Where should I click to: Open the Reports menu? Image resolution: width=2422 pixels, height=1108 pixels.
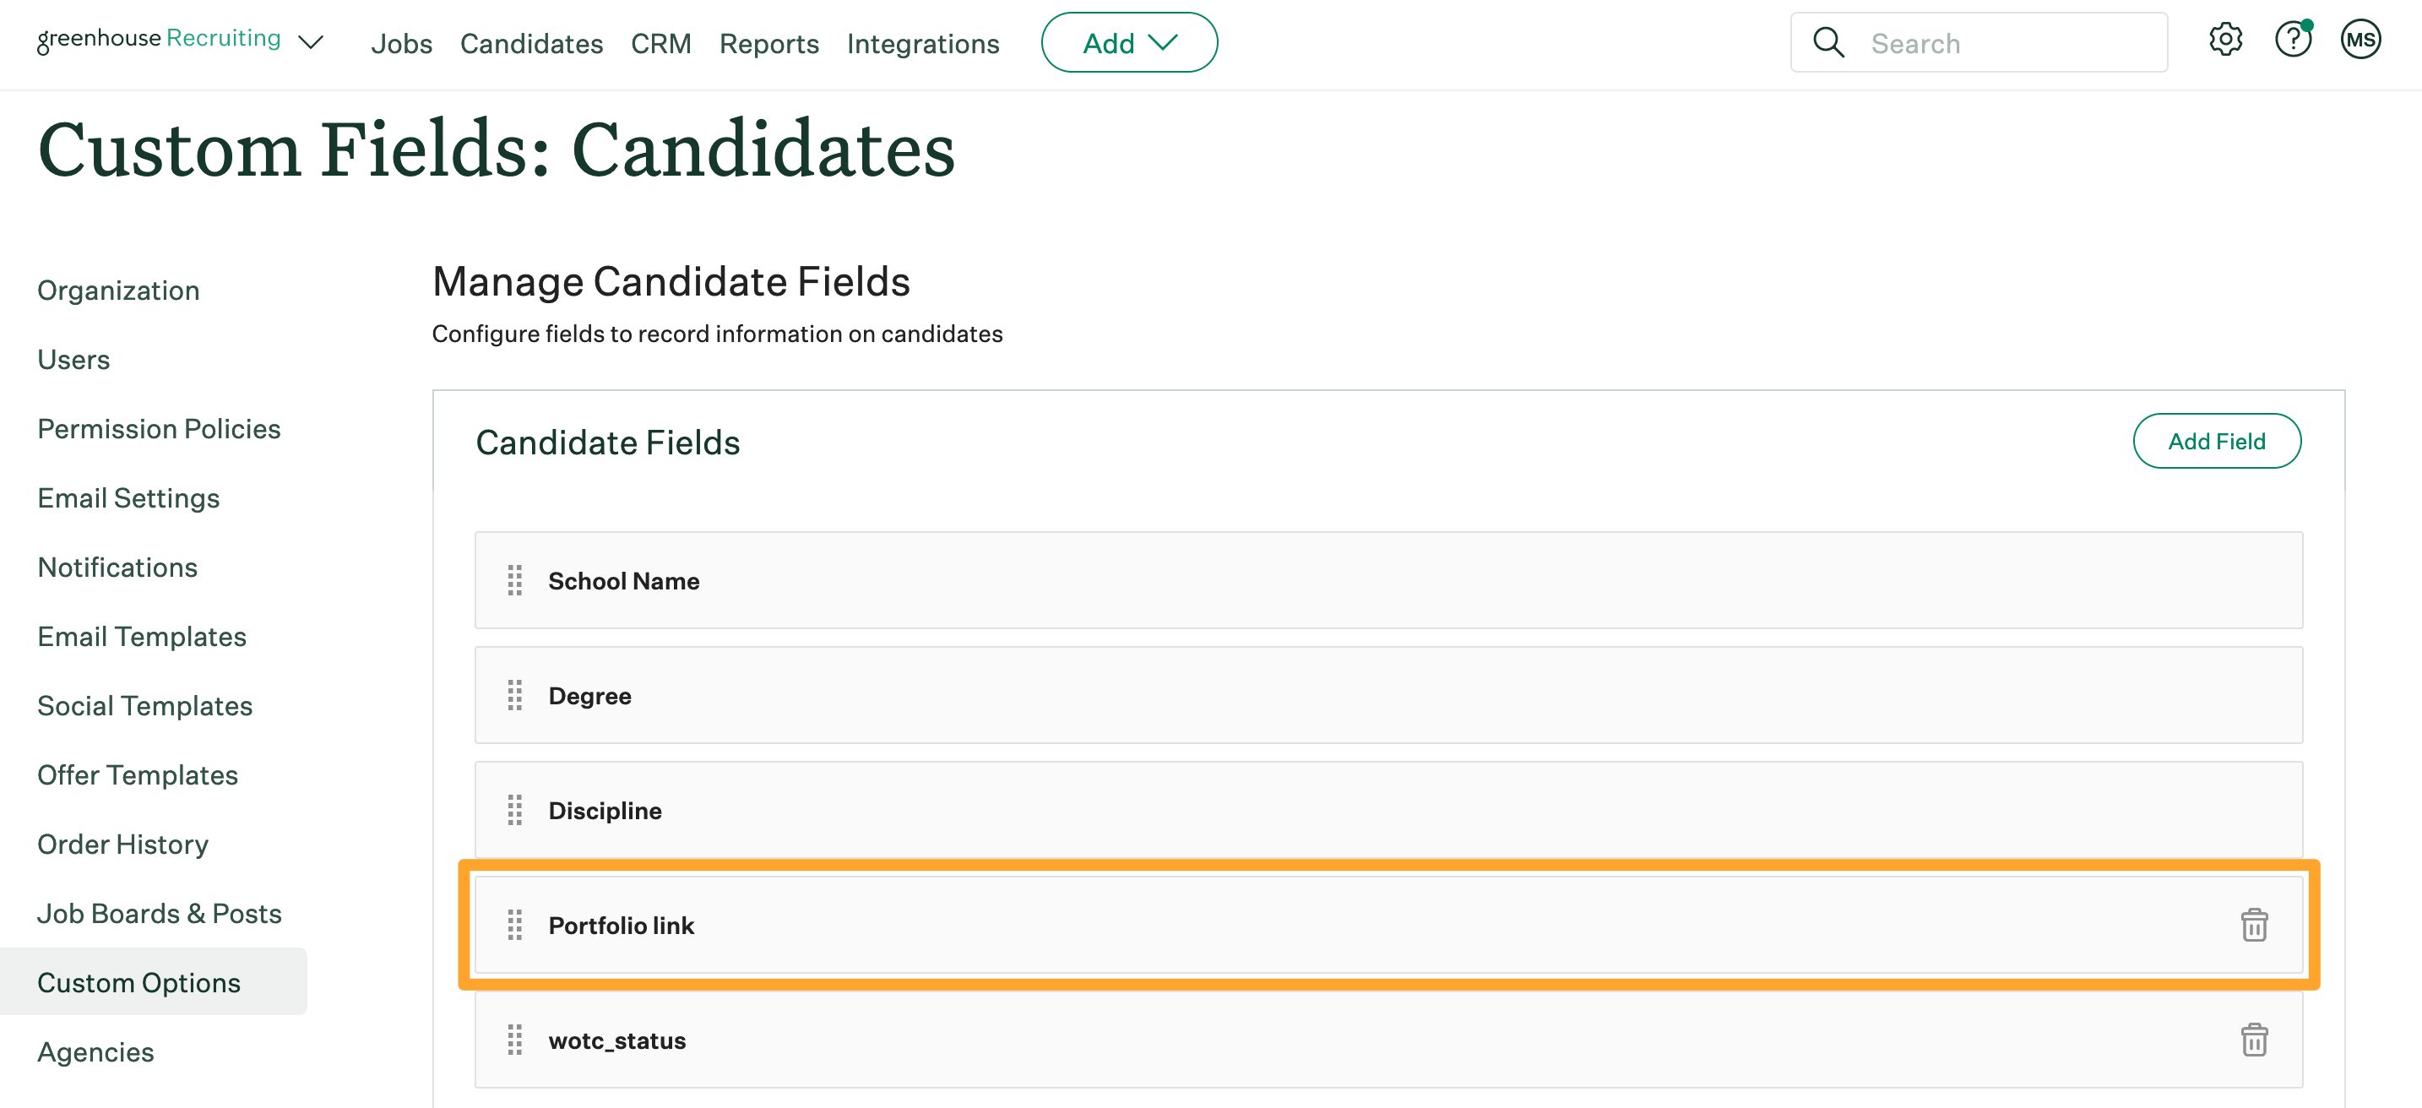[768, 43]
